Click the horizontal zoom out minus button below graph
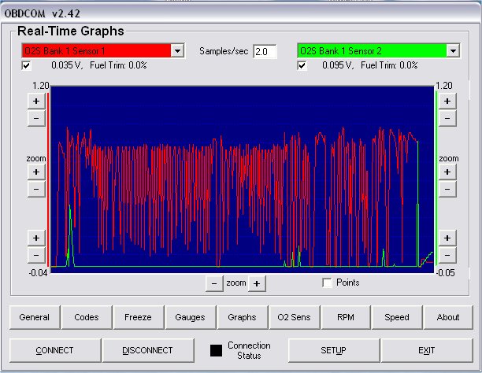This screenshot has height=373, width=482. pyautogui.click(x=214, y=283)
